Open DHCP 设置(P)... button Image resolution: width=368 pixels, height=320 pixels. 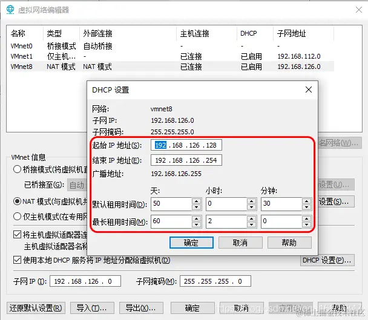[327, 260]
